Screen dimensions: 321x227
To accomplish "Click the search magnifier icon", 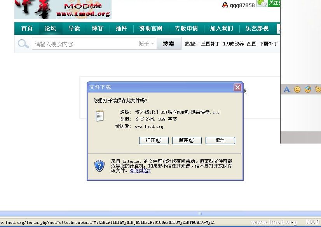I will tap(23, 44).
